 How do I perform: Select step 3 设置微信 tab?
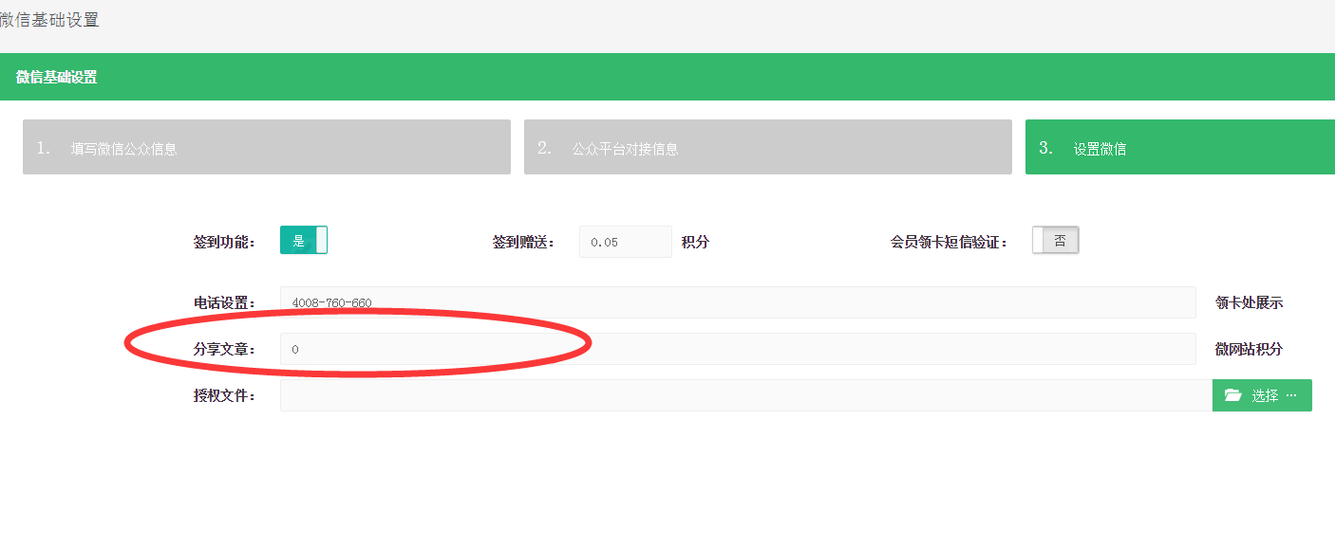1180,147
